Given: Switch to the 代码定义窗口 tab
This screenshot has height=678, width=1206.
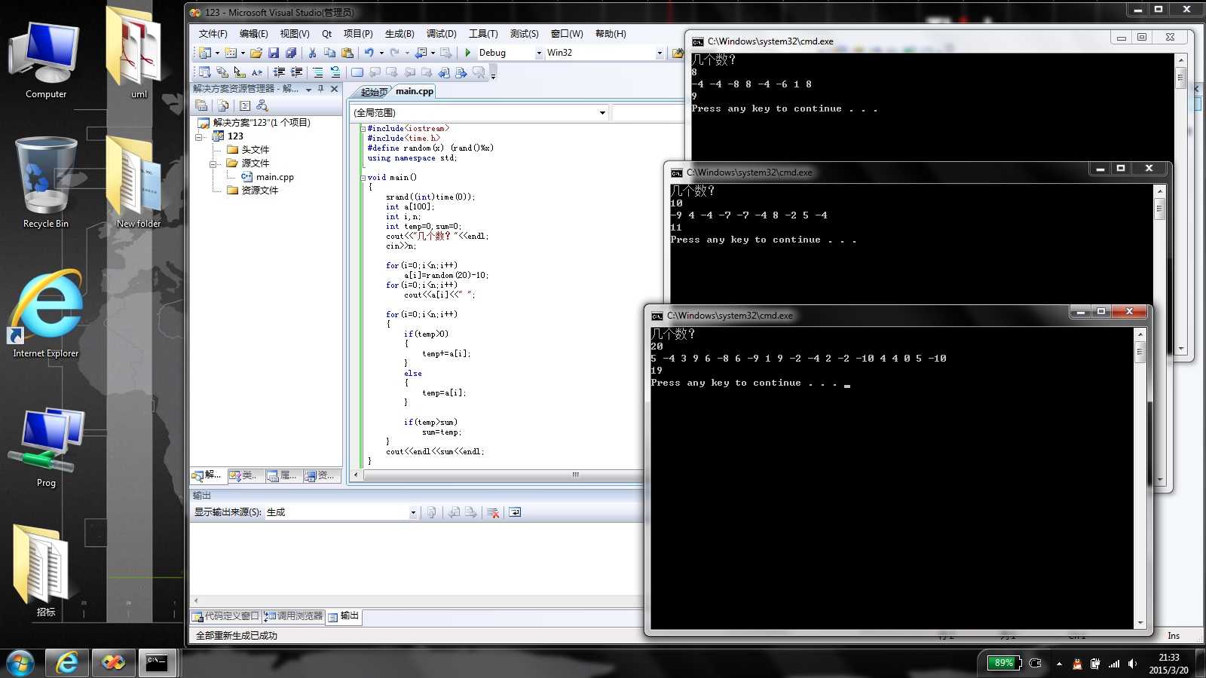Looking at the screenshot, I should (225, 616).
